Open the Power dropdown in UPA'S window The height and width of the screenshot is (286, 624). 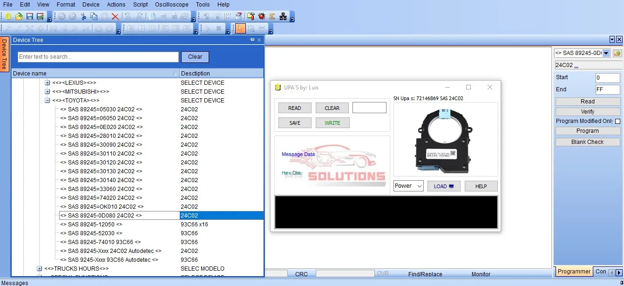(x=408, y=186)
